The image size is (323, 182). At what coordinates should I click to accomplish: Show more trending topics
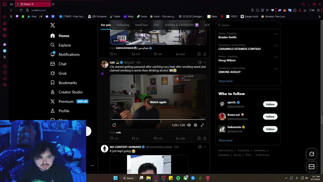coord(225,81)
